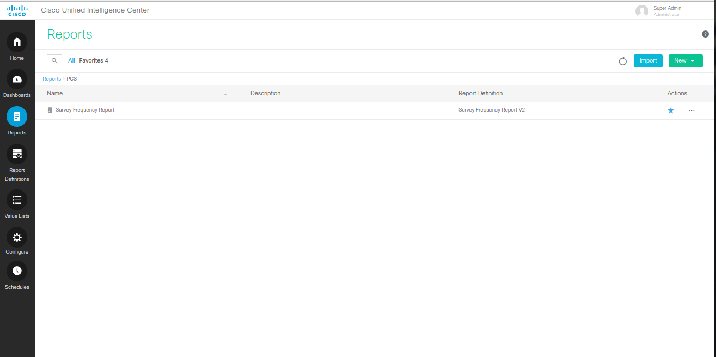Click the search magnifier icon
The image size is (716, 357).
coord(54,61)
